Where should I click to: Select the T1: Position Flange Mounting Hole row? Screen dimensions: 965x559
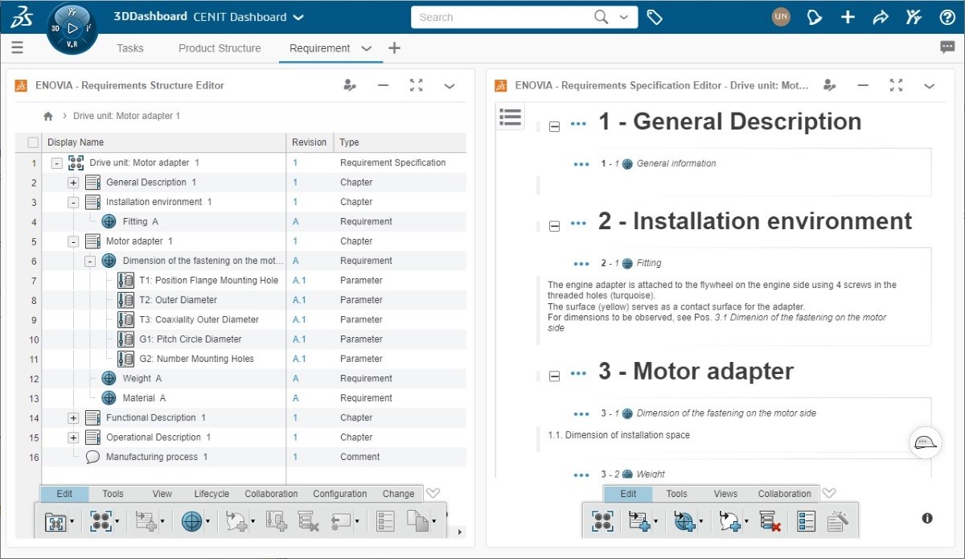pos(240,281)
